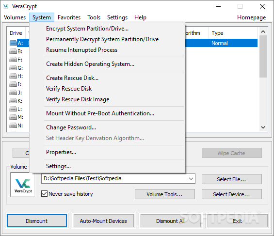The width and height of the screenshot is (274, 236).
Task: Choose Verify Rescue Disk entry
Action: 107,89
